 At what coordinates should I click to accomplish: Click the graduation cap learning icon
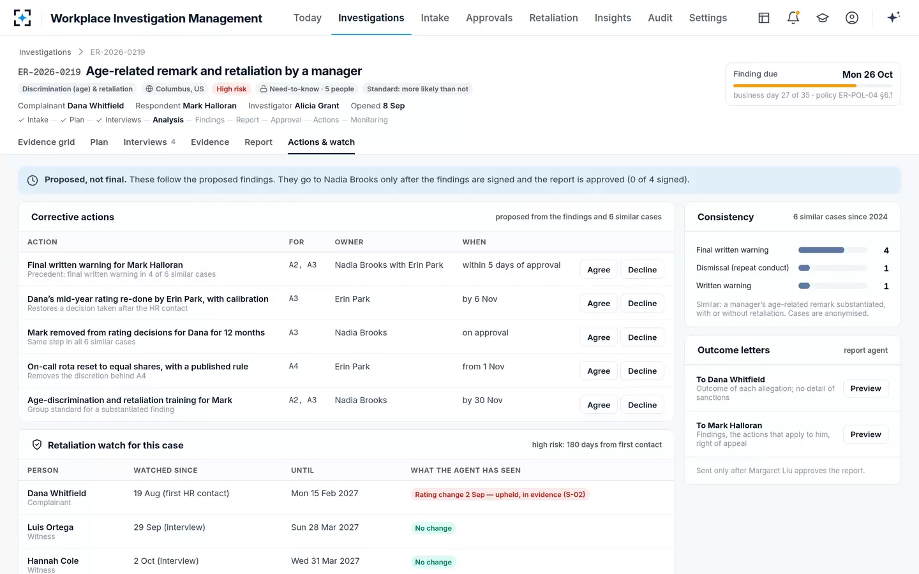coord(823,18)
